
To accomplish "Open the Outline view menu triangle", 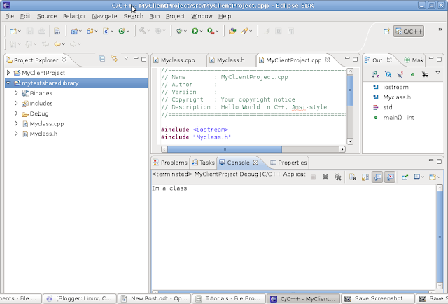I will (x=437, y=73).
